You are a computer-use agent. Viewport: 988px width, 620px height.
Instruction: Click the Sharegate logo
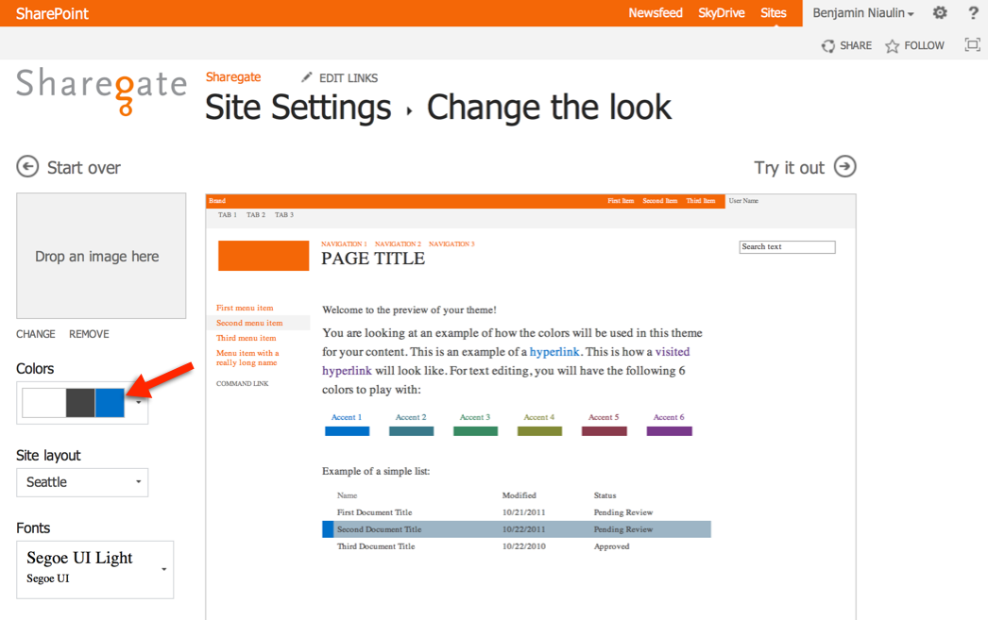click(x=101, y=92)
